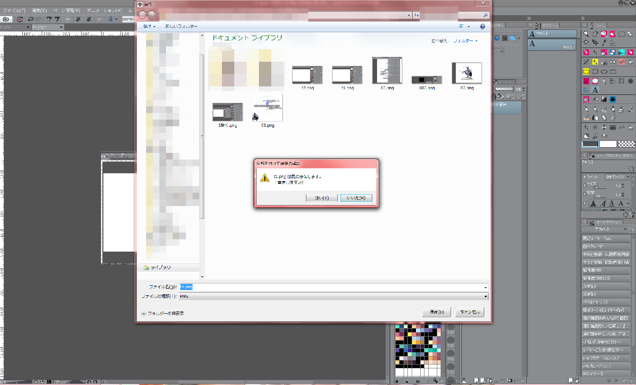Click the Undo arrow in command bar
This screenshot has height=385, width=636.
coord(30,19)
